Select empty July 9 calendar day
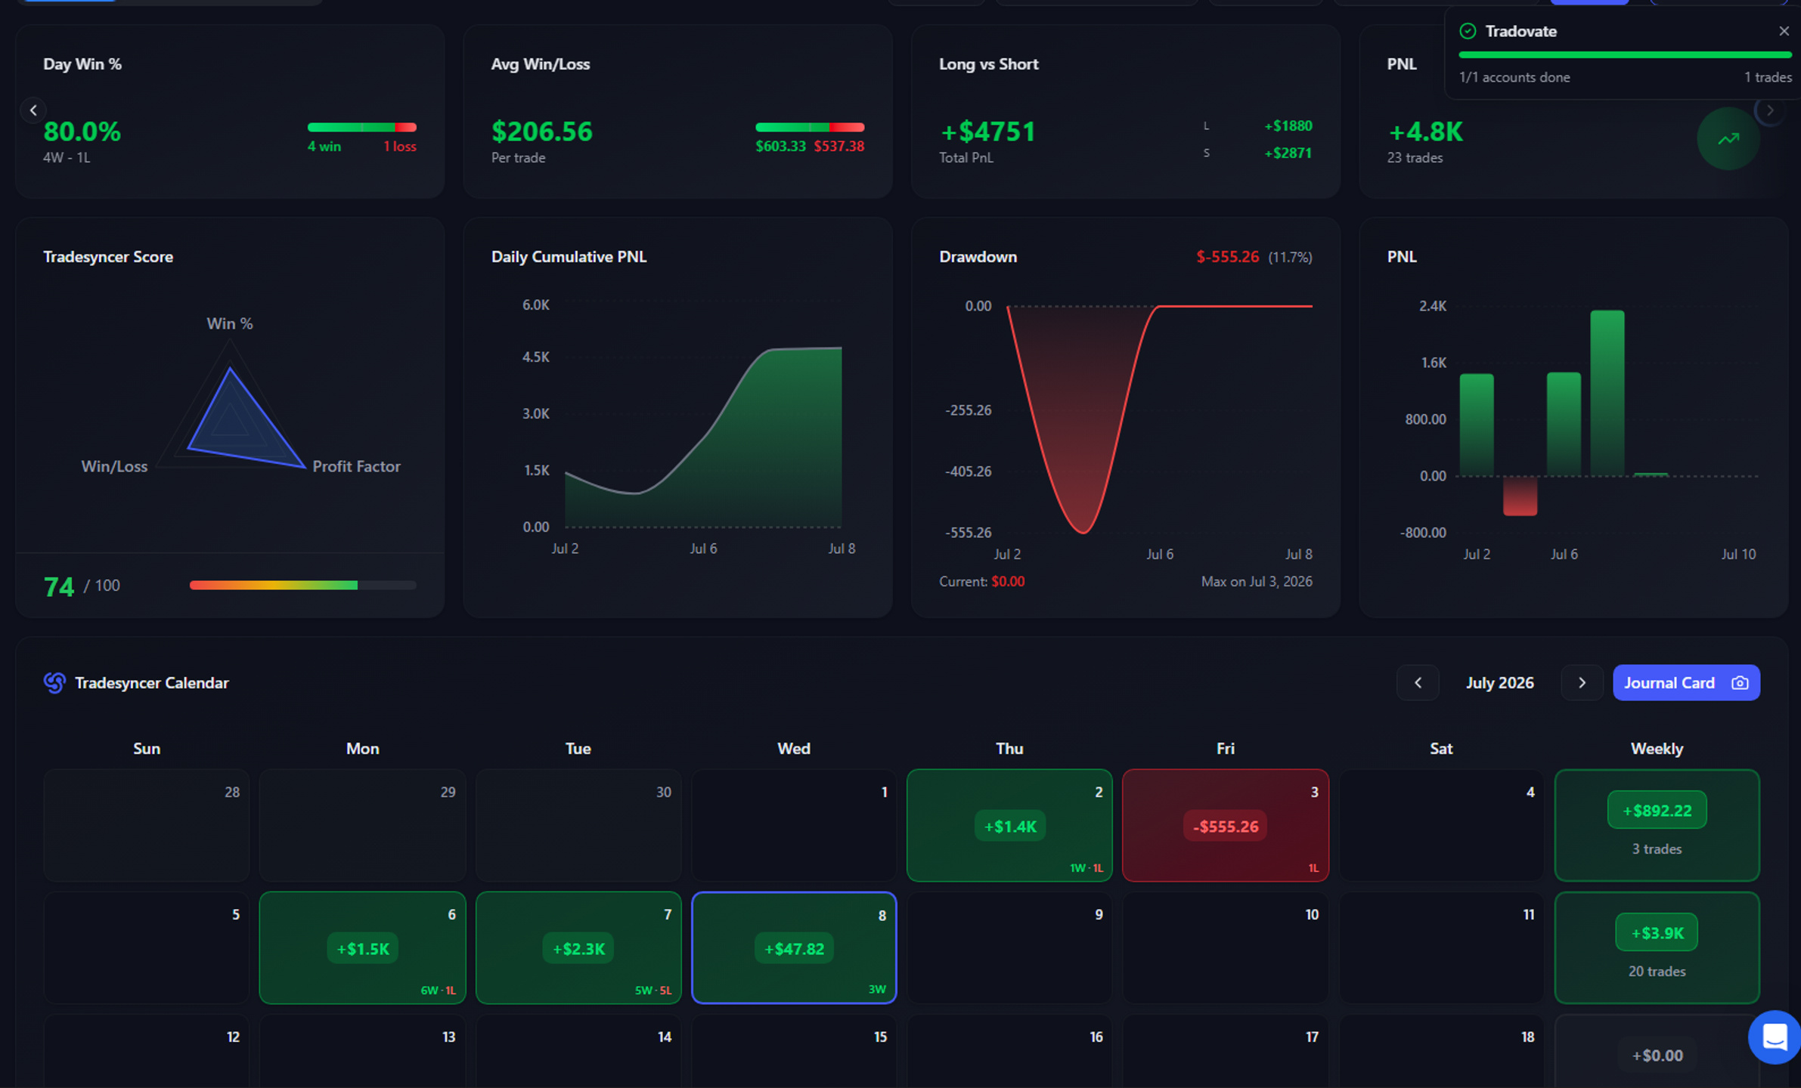The width and height of the screenshot is (1801, 1088). 1009,947
